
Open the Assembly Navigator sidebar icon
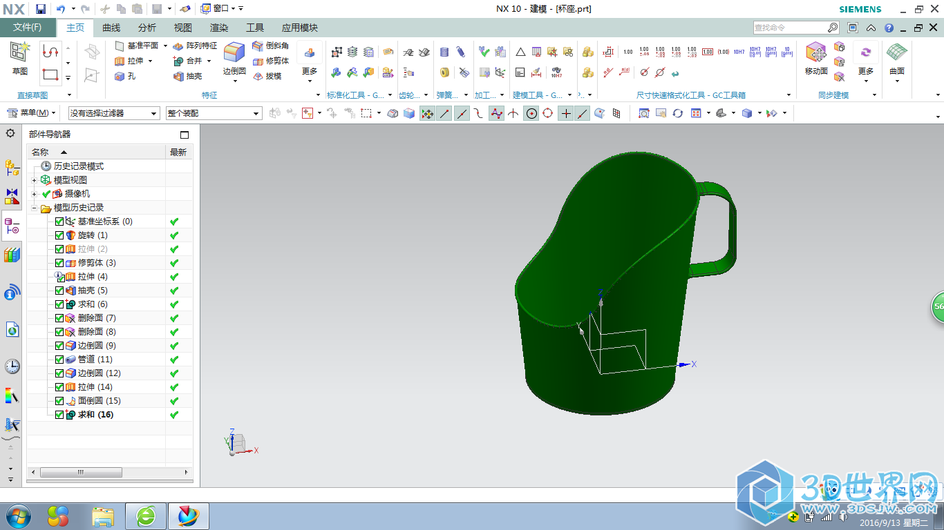(x=12, y=167)
